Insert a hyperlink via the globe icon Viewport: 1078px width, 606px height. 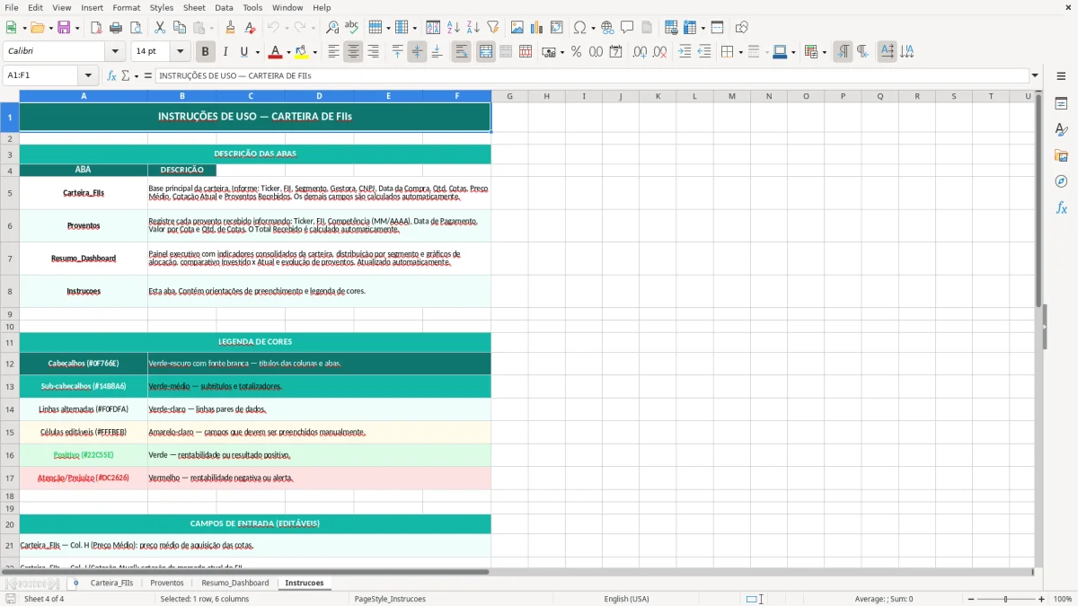click(x=607, y=28)
